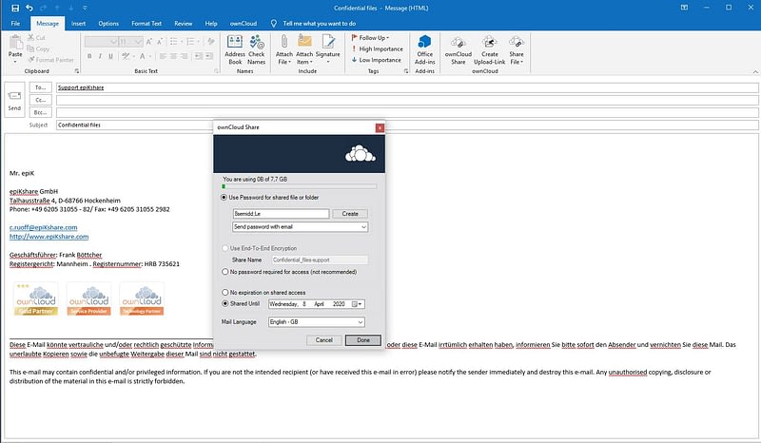Viewport: 761px width, 443px height.
Task: Open the Follow Up flag menu
Action: tap(371, 37)
